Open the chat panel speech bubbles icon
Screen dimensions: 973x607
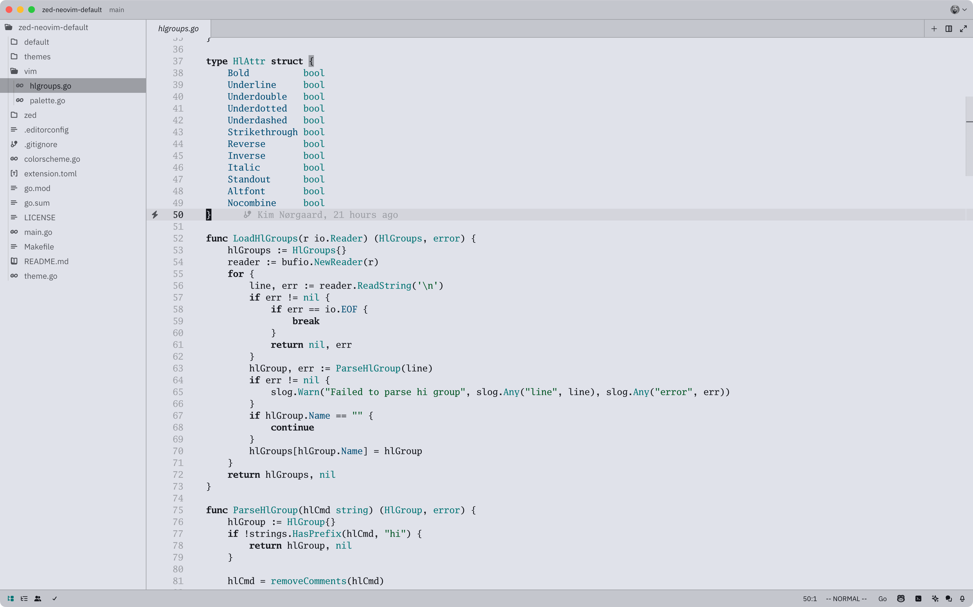point(949,599)
